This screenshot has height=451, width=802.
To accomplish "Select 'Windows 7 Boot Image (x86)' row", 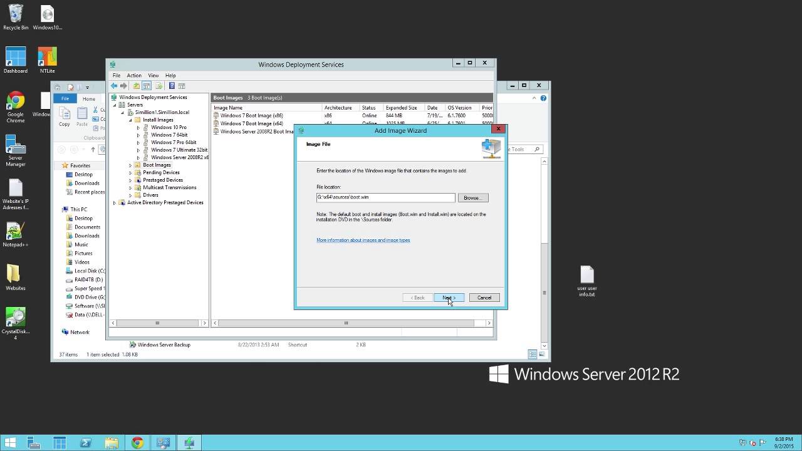I will point(353,115).
